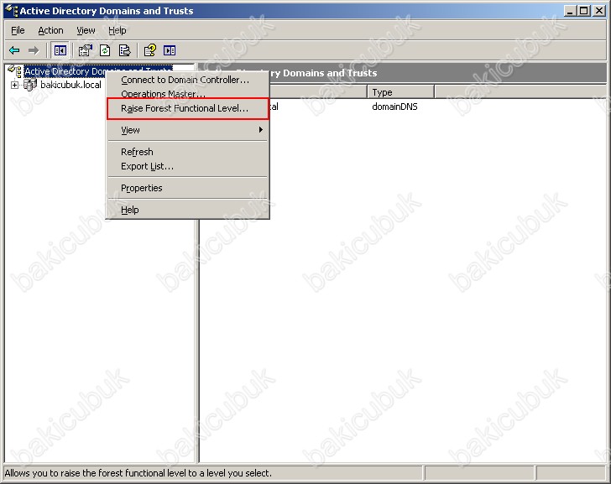
Task: Open the Action menu
Action: [50, 30]
